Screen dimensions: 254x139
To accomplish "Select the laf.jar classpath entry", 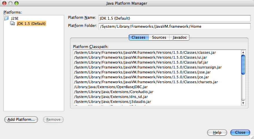I will (141, 62).
